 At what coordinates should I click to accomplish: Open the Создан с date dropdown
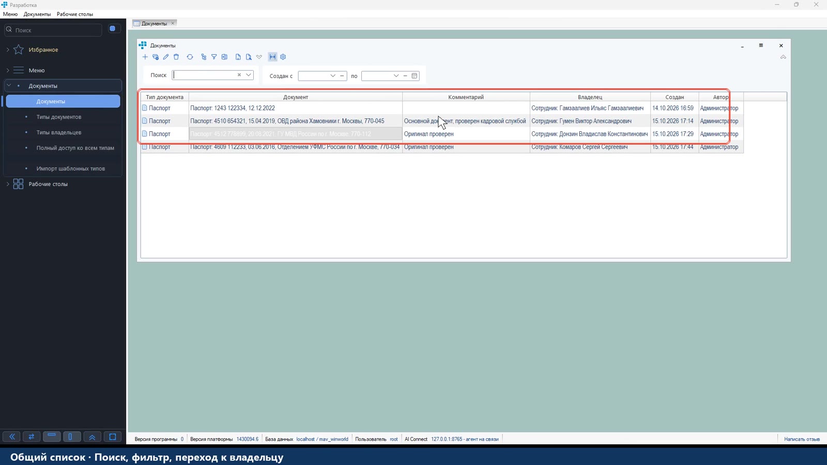333,76
